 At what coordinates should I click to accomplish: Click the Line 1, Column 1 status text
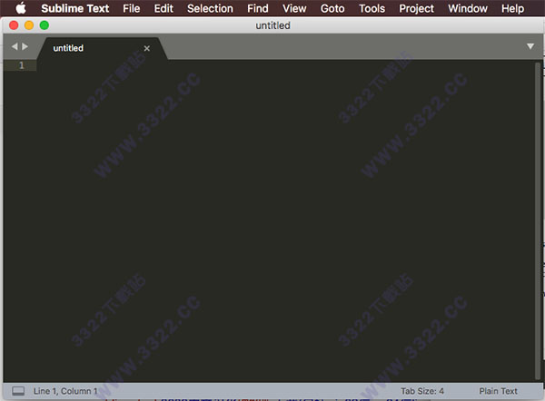65,391
